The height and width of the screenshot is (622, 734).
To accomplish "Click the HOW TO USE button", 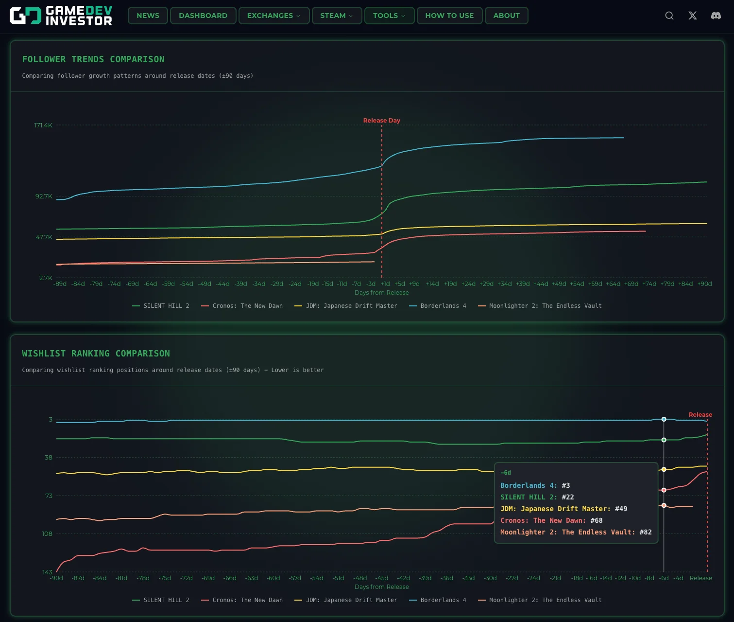I will pyautogui.click(x=449, y=15).
